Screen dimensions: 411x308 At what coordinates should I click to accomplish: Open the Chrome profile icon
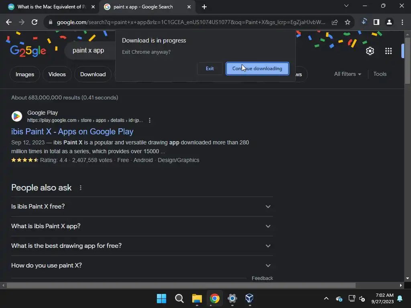coord(389,22)
